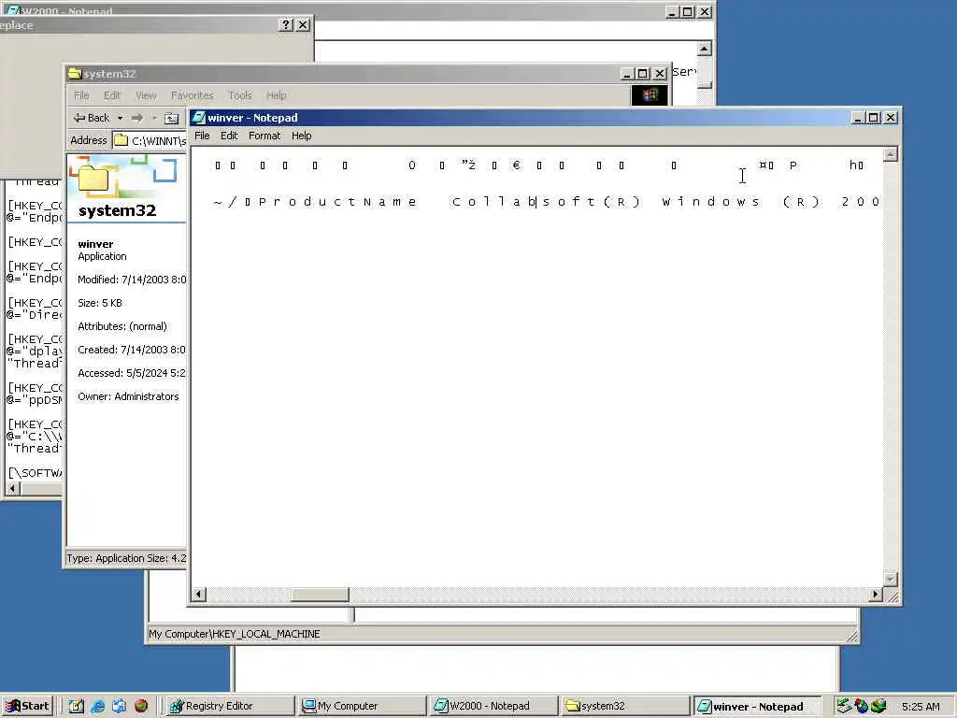Switch to My Computer taskbar button
Viewport: 957px width, 718px height.
tap(363, 706)
